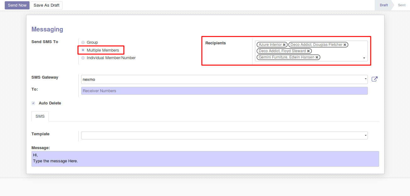Open SMS Gateway external link icon
The height and width of the screenshot is (196, 410).
click(x=374, y=79)
